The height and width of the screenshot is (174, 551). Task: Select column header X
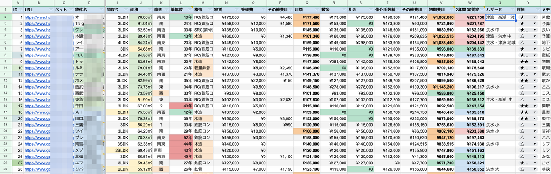pyautogui.click(x=500, y=3)
